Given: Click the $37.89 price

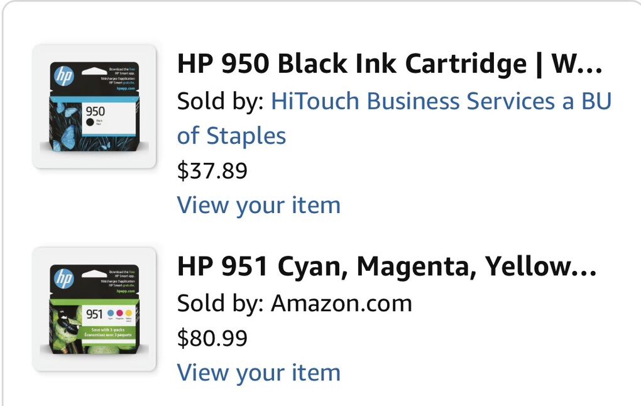Looking at the screenshot, I should (212, 170).
